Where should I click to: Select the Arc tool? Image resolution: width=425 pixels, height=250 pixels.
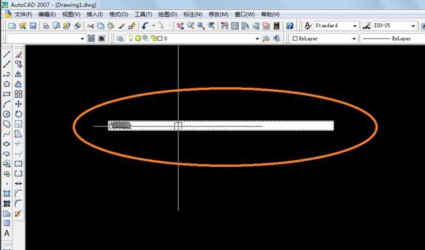(7, 104)
